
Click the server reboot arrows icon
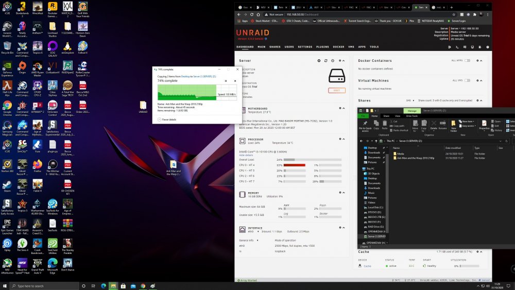coord(326,61)
